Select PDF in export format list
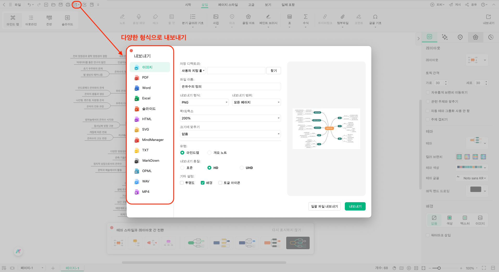The image size is (499, 272). pyautogui.click(x=145, y=77)
